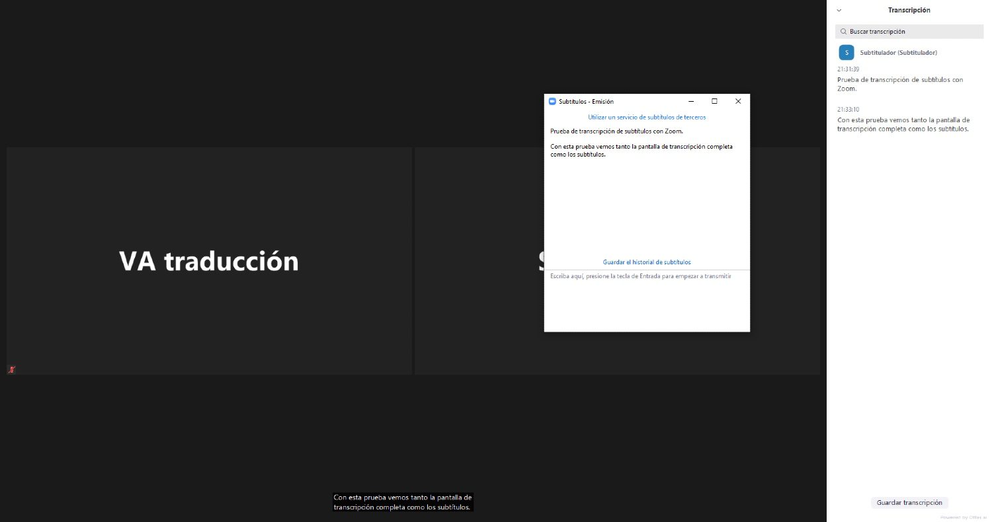Maximize the Subtítulos - Emisión window

coord(714,102)
